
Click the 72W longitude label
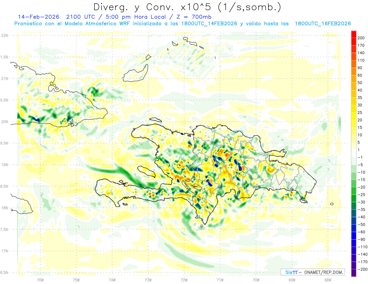184,280
